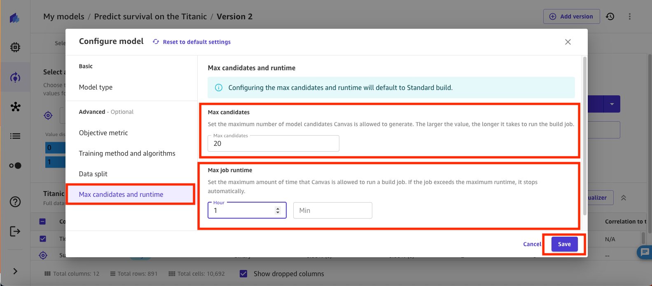Image resolution: width=652 pixels, height=286 pixels.
Task: Open Training method and algorithms settings
Action: click(127, 153)
